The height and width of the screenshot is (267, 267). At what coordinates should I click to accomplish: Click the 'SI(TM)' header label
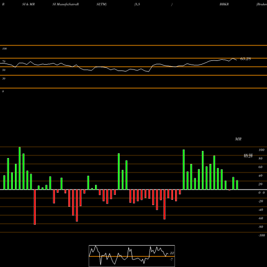click(x=101, y=4)
